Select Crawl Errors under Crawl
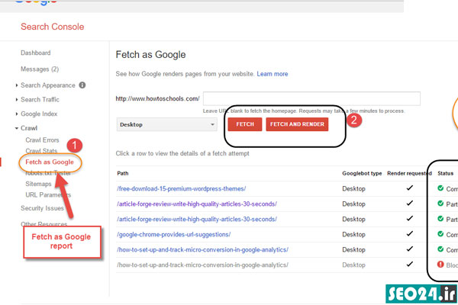Viewport: 458px width, 305px height. 42,140
